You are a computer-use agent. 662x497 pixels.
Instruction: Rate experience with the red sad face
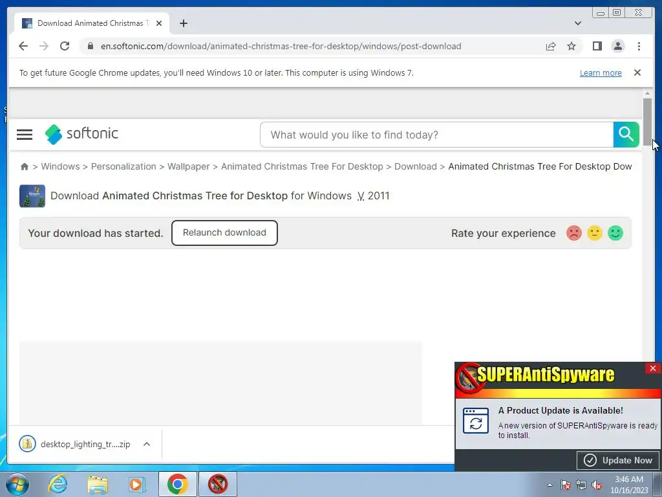[x=574, y=233]
